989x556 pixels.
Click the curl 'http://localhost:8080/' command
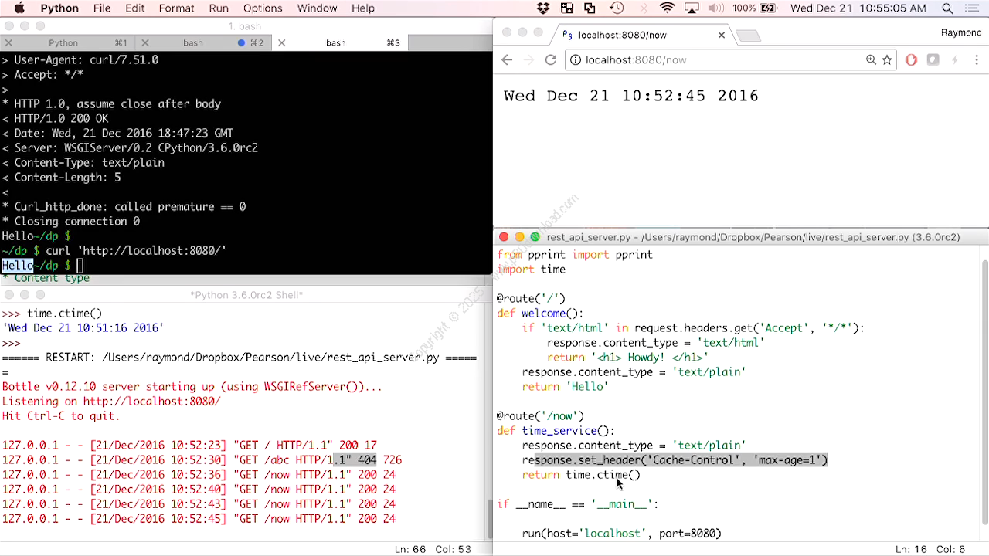point(136,251)
